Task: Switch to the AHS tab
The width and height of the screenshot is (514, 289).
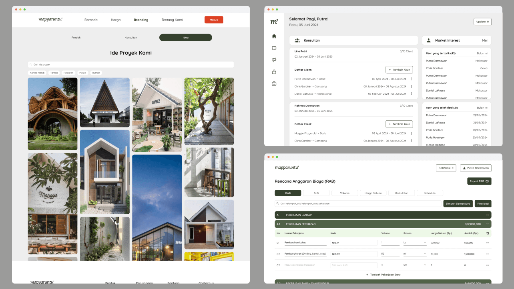Action: [x=316, y=193]
